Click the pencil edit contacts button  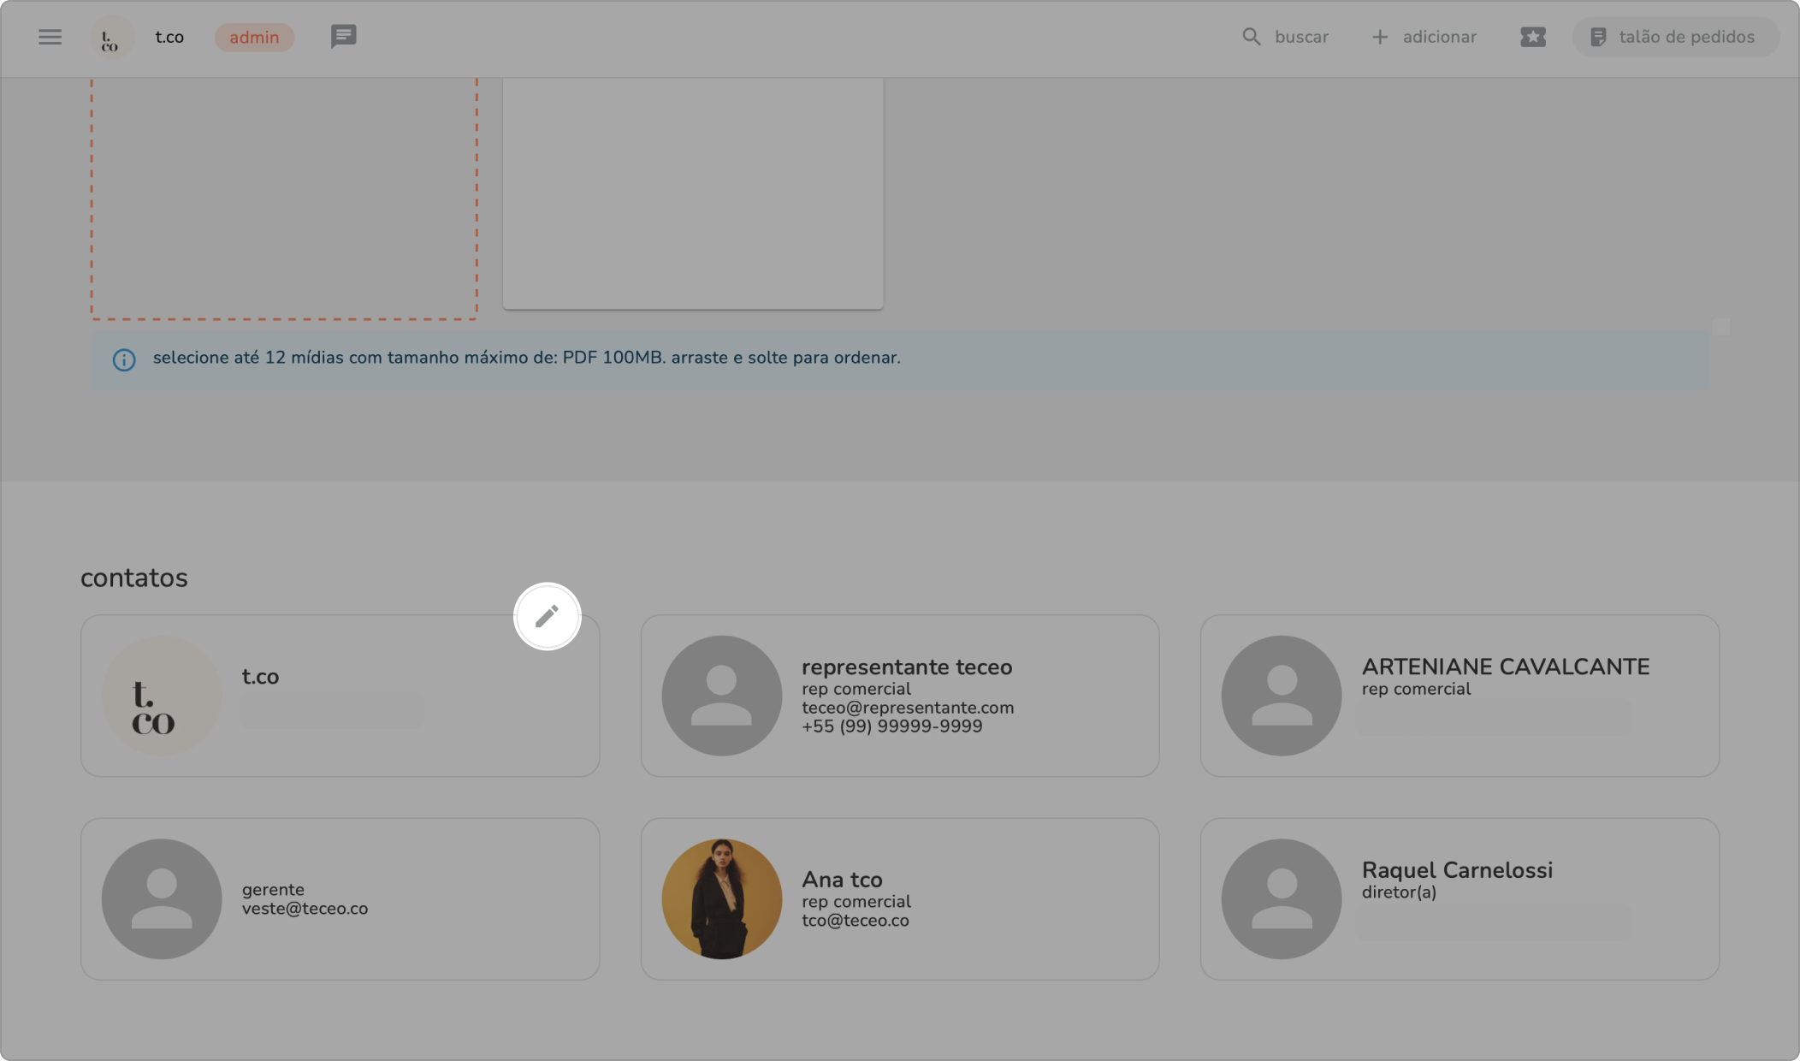click(547, 616)
